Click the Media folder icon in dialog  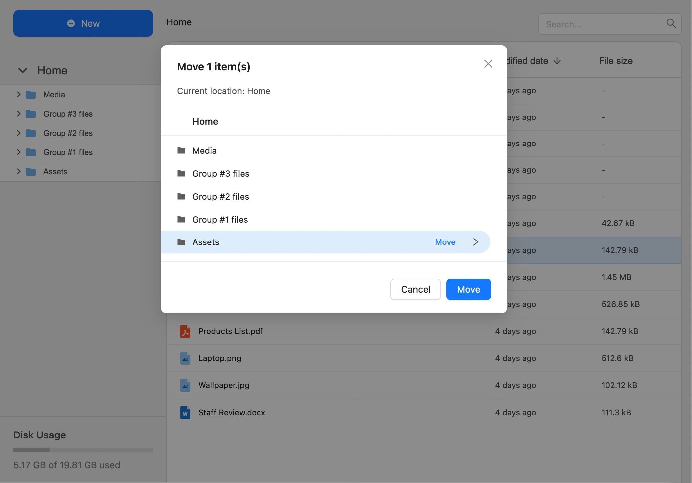(181, 151)
